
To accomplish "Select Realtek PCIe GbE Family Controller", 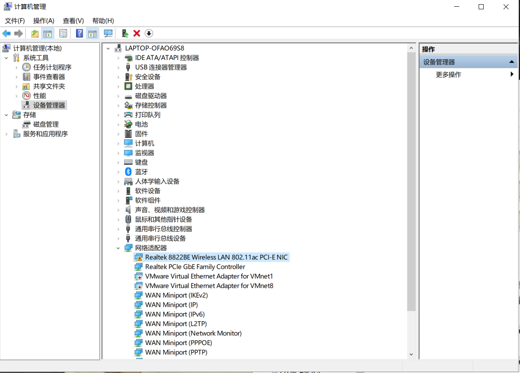I will tap(195, 267).
